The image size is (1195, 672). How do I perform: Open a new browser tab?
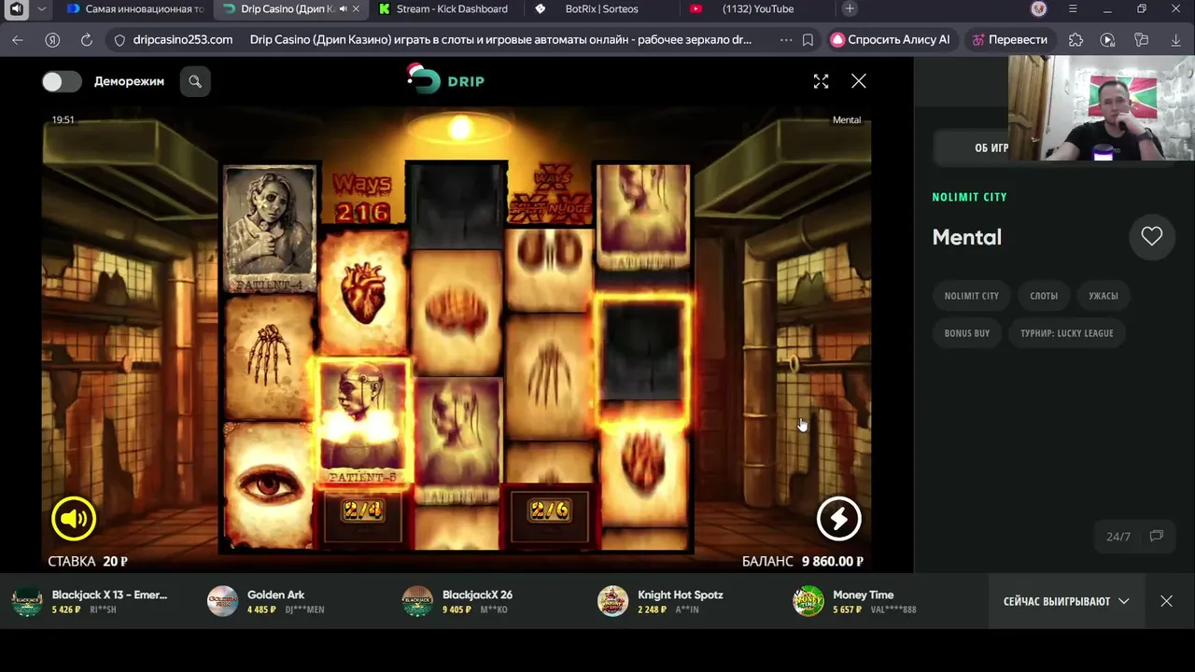(850, 9)
